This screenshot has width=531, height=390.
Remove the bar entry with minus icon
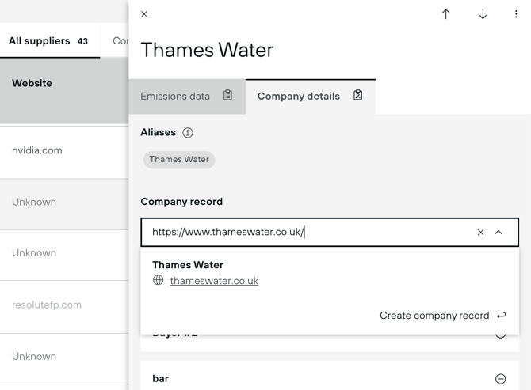(501, 379)
